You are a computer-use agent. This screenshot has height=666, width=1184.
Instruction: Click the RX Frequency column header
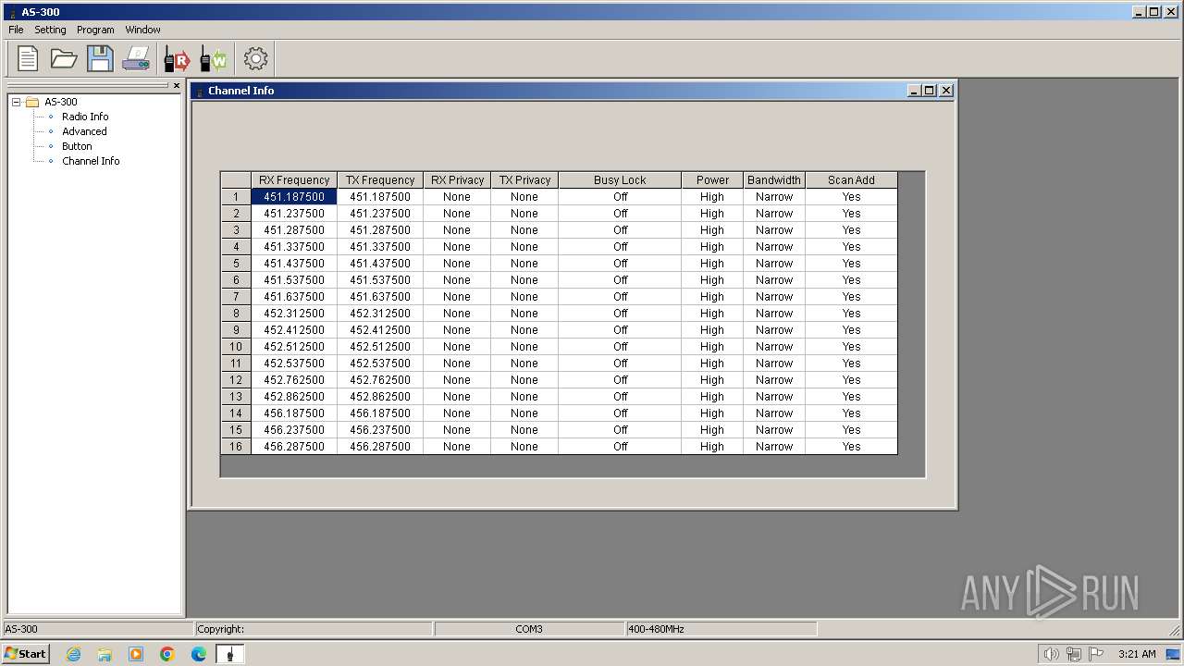294,180
